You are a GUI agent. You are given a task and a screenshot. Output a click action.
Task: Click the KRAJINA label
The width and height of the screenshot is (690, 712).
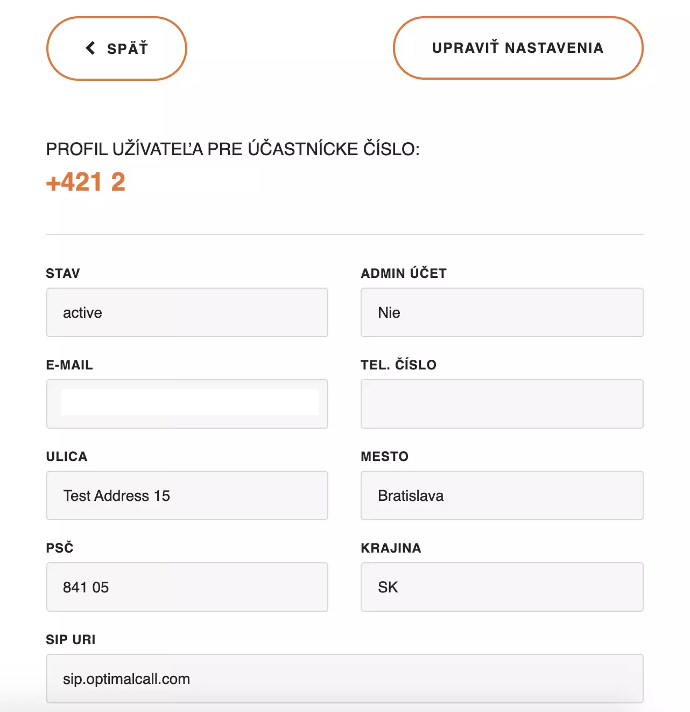point(391,548)
